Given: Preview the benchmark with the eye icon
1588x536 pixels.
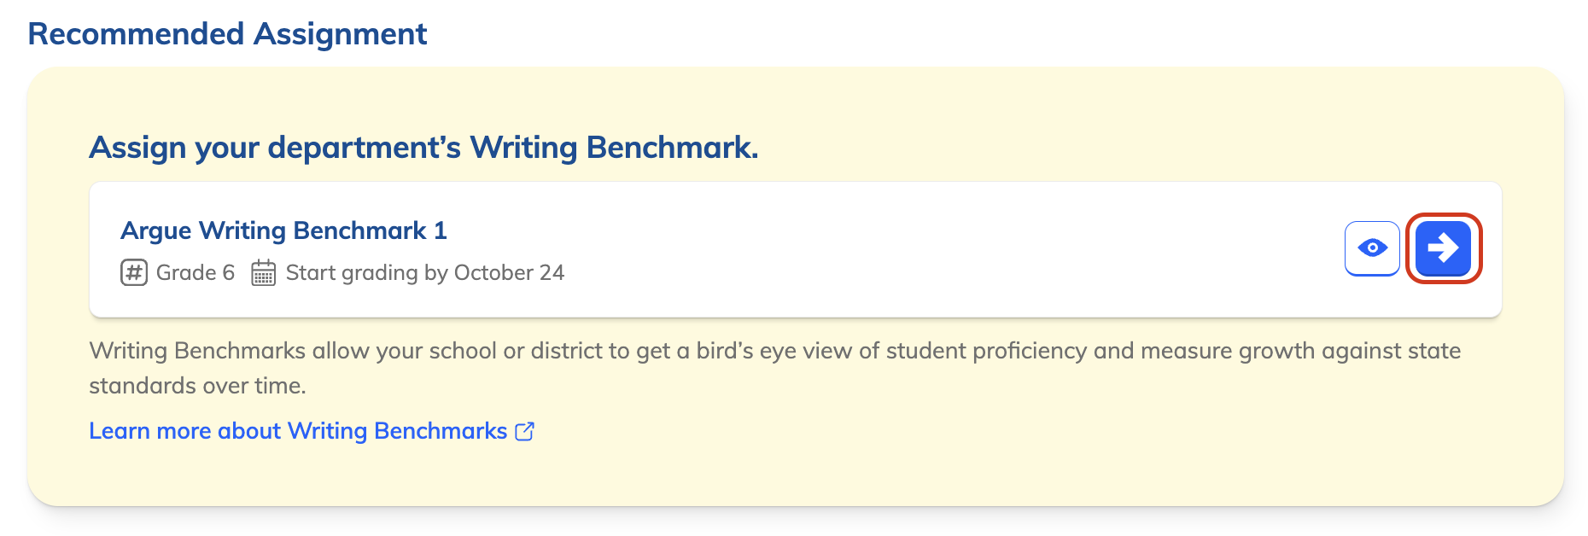Looking at the screenshot, I should (1372, 248).
